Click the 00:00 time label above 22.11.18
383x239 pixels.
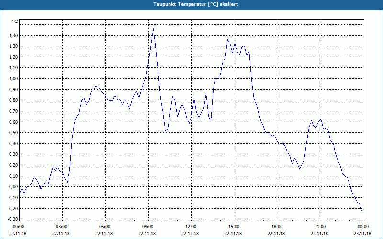(x=19, y=227)
